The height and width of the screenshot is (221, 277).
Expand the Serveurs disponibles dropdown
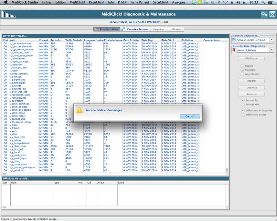pyautogui.click(x=272, y=40)
